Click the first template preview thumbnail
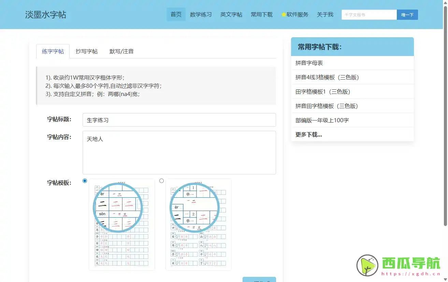 (x=122, y=224)
